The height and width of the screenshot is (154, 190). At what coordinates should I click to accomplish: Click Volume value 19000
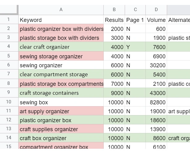pyautogui.click(x=156, y=111)
